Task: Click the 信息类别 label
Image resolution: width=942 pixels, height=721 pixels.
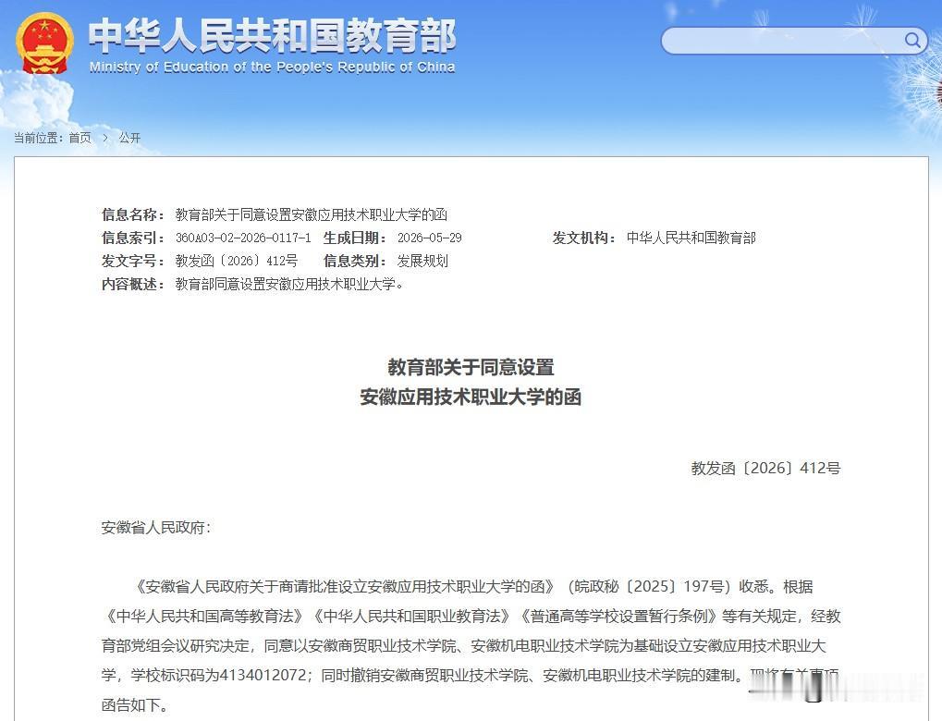Action: tap(354, 261)
